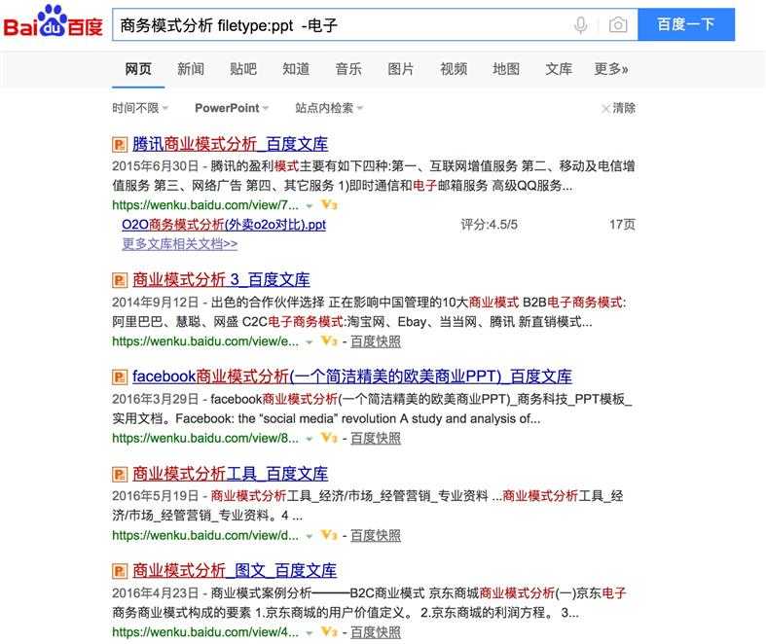Click the 2015年6月30日 date text
The image size is (766, 644).
[x=156, y=166]
